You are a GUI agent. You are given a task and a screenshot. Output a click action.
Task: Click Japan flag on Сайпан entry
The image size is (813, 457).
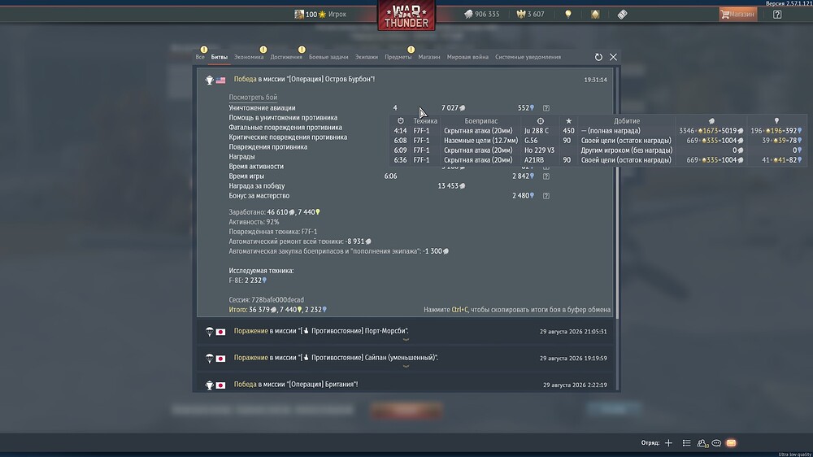(x=221, y=359)
